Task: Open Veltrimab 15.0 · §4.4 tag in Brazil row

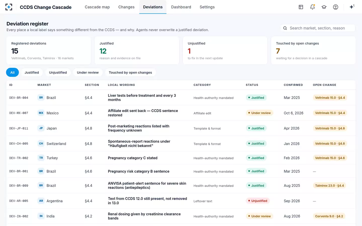Action: click(x=330, y=98)
